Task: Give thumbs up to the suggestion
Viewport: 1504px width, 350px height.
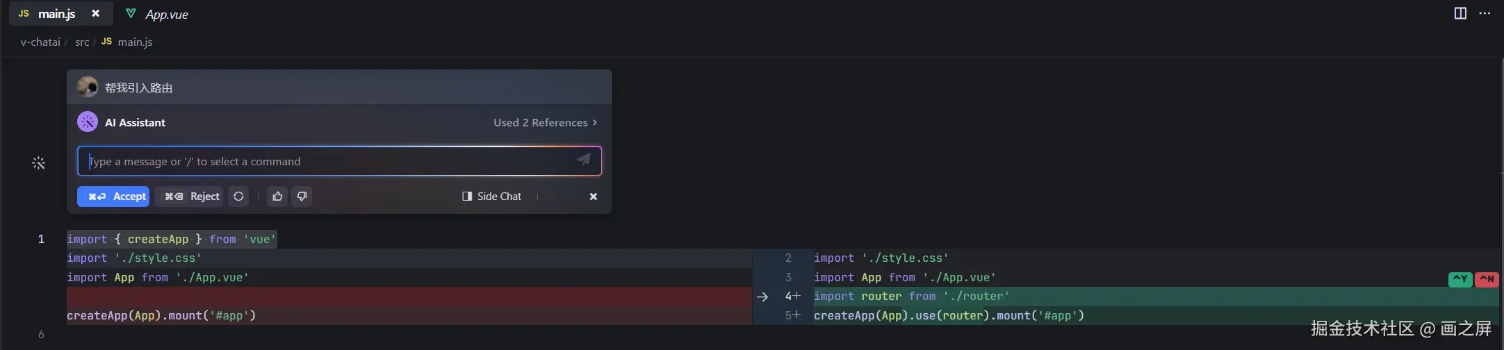Action: pyautogui.click(x=277, y=197)
